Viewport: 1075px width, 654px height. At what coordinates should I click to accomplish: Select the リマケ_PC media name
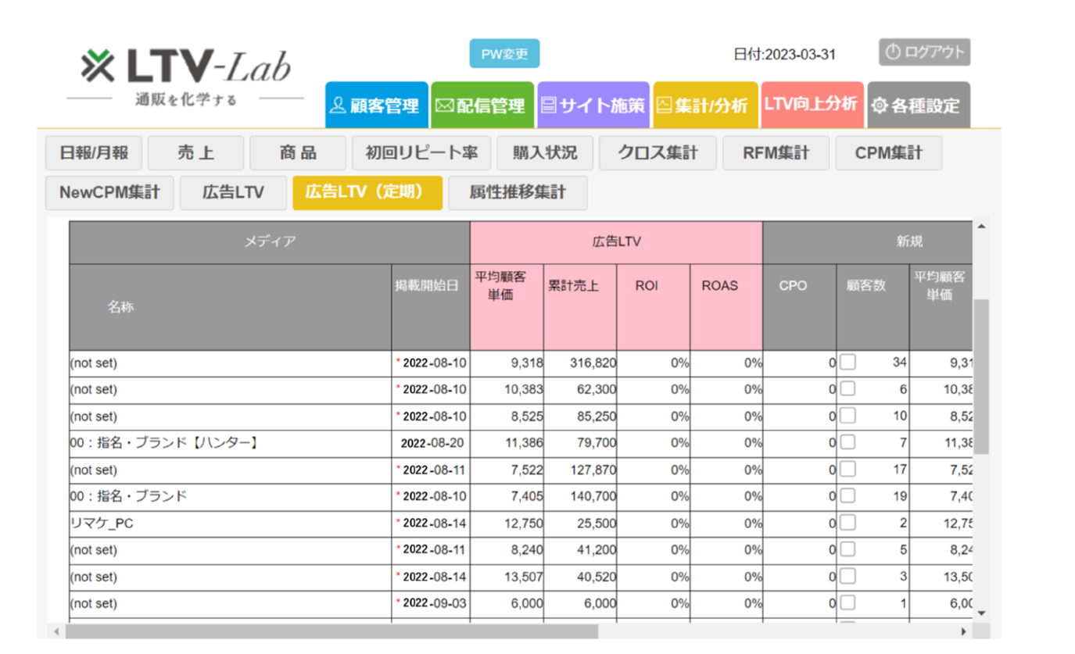(x=102, y=524)
